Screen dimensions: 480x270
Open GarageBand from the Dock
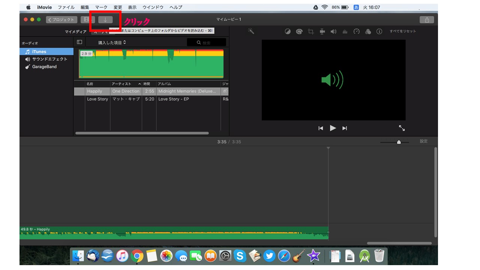click(298, 256)
